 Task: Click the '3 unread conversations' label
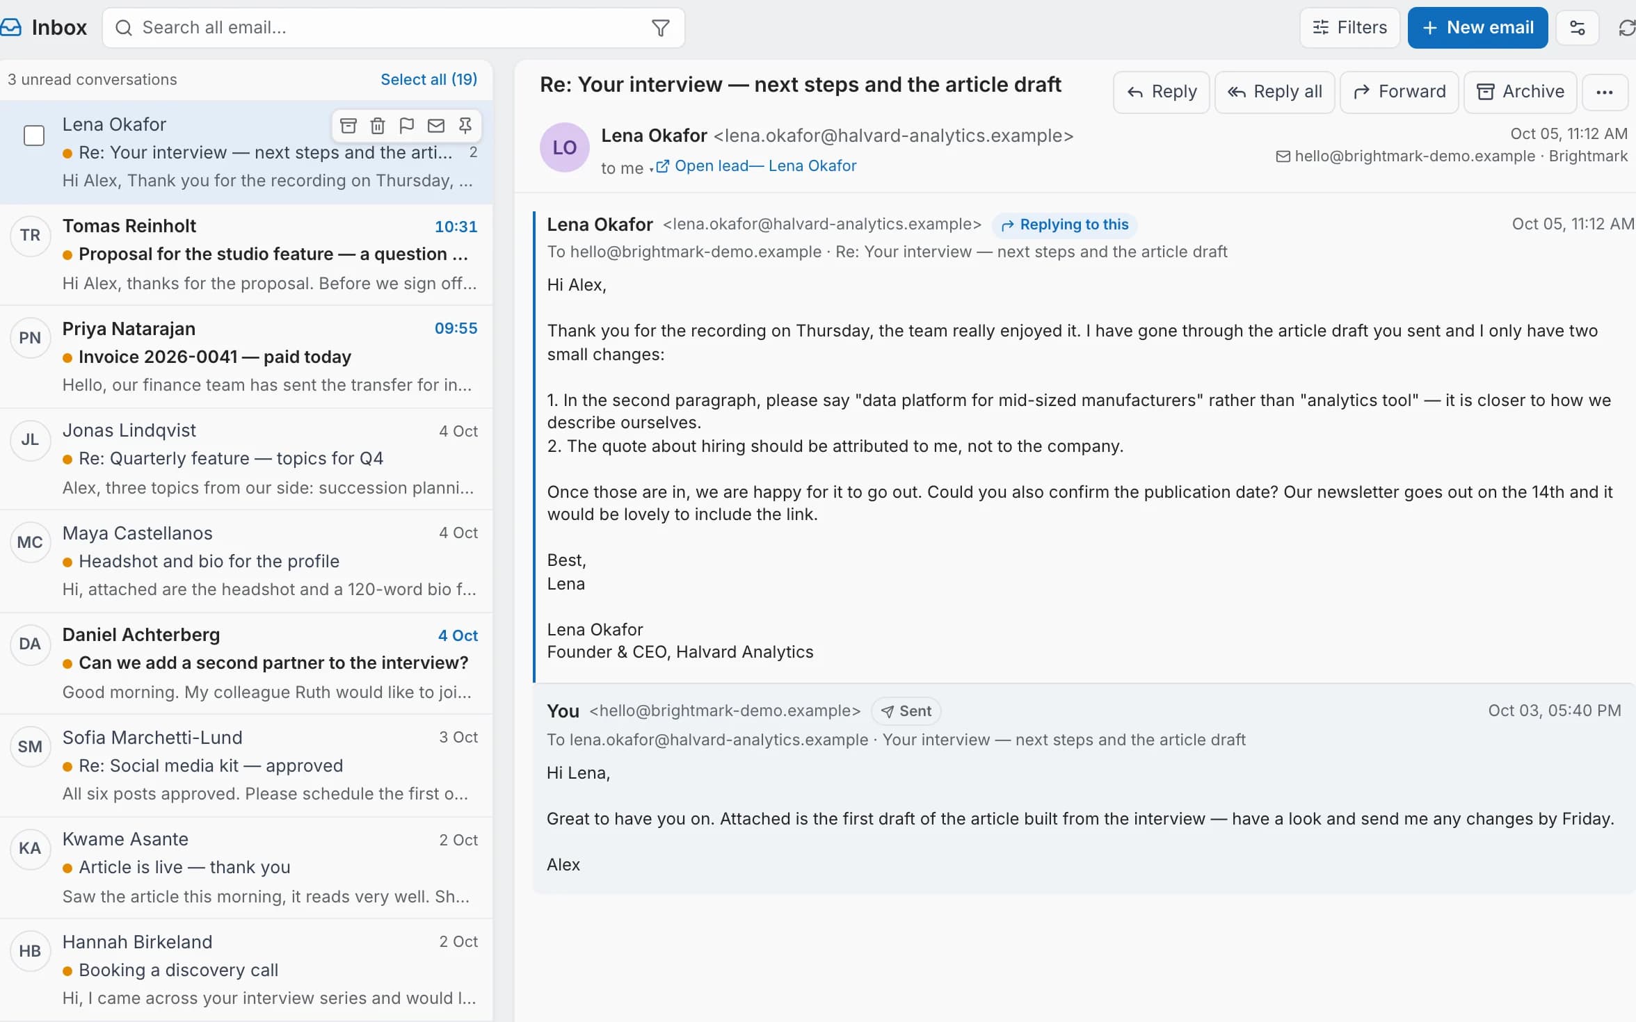[93, 79]
